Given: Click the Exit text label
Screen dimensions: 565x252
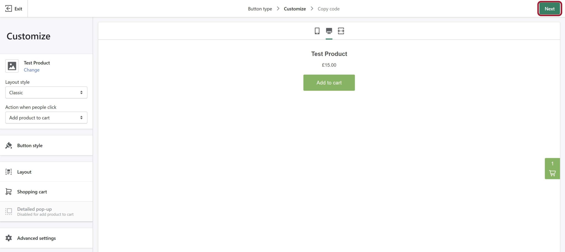Looking at the screenshot, I should click(x=18, y=9).
